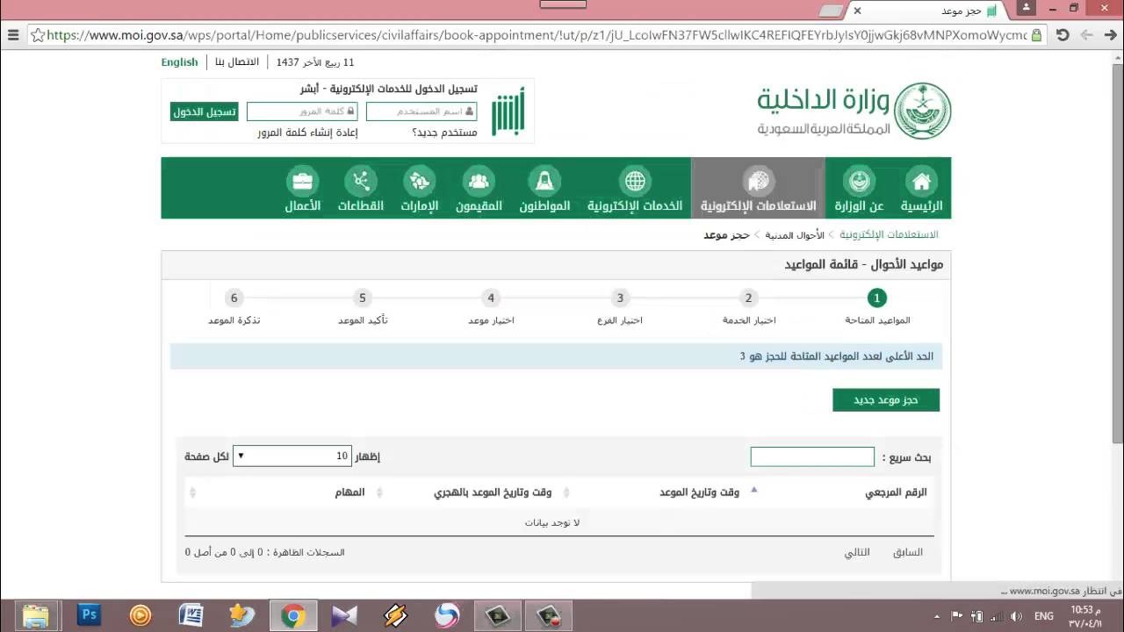The height and width of the screenshot is (632, 1124).
Task: Click the المقيمون residents icon
Action: (479, 182)
